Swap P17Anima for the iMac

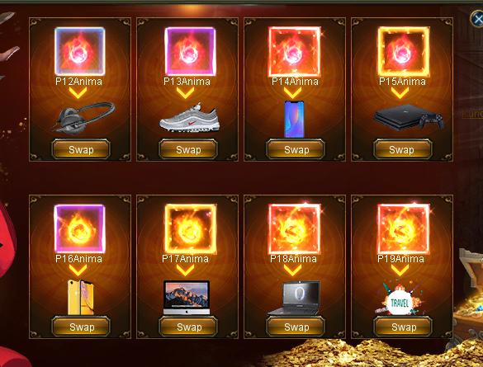coord(188,327)
